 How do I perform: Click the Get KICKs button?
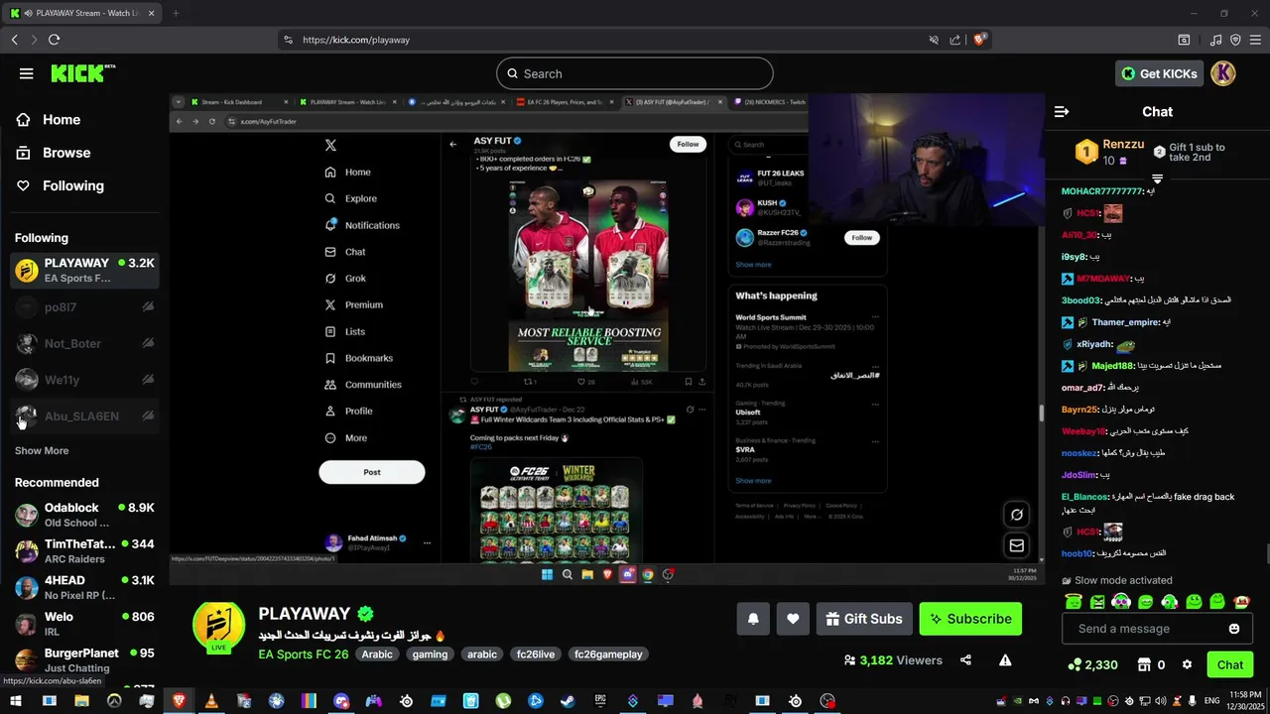pos(1159,73)
